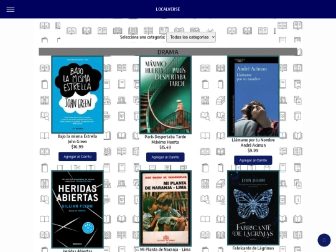Open Mi Planta de Naranja-Lima cover
This screenshot has height=252, width=336.
[x=166, y=208]
